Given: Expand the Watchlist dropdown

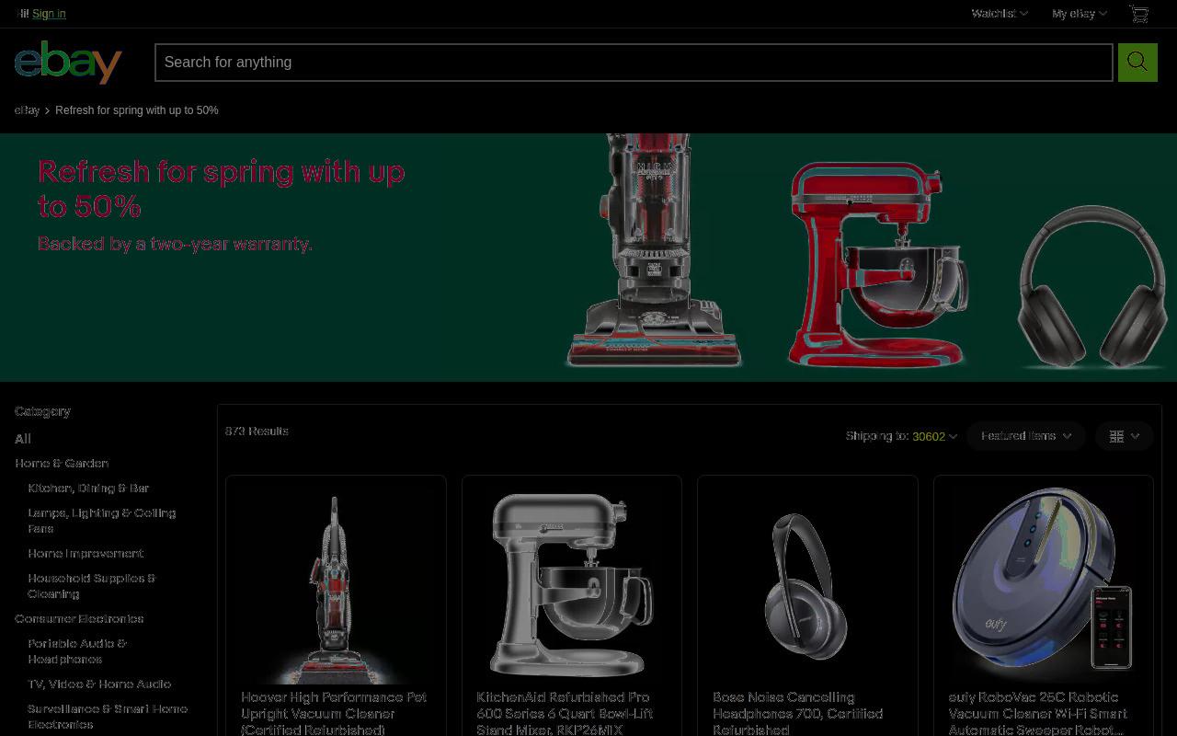Looking at the screenshot, I should (x=1000, y=14).
